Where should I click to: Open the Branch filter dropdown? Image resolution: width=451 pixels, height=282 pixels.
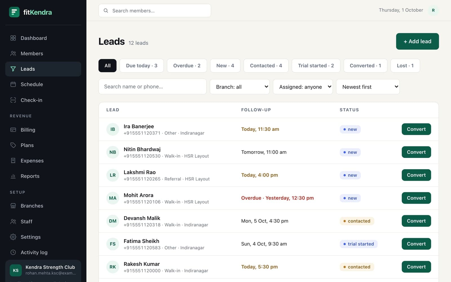coord(240,87)
